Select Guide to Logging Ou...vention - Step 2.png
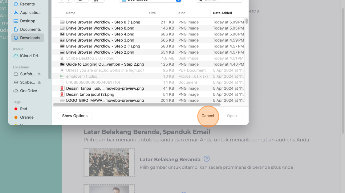 click(148, 64)
